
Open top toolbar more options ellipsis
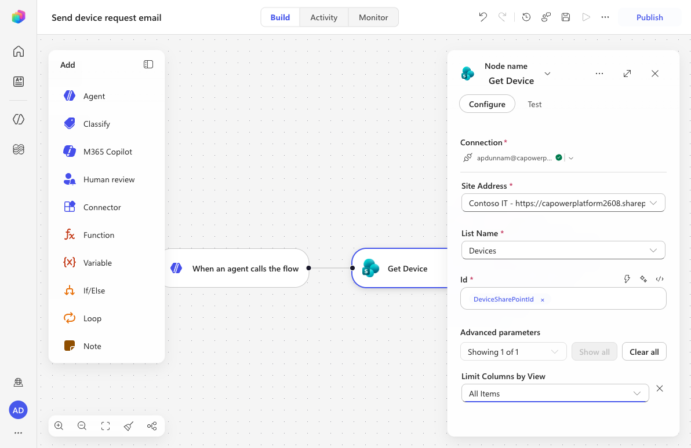click(x=605, y=17)
